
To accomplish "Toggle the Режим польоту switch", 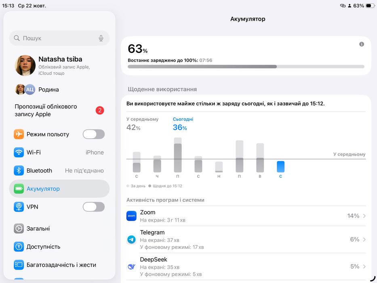I will 94,134.
